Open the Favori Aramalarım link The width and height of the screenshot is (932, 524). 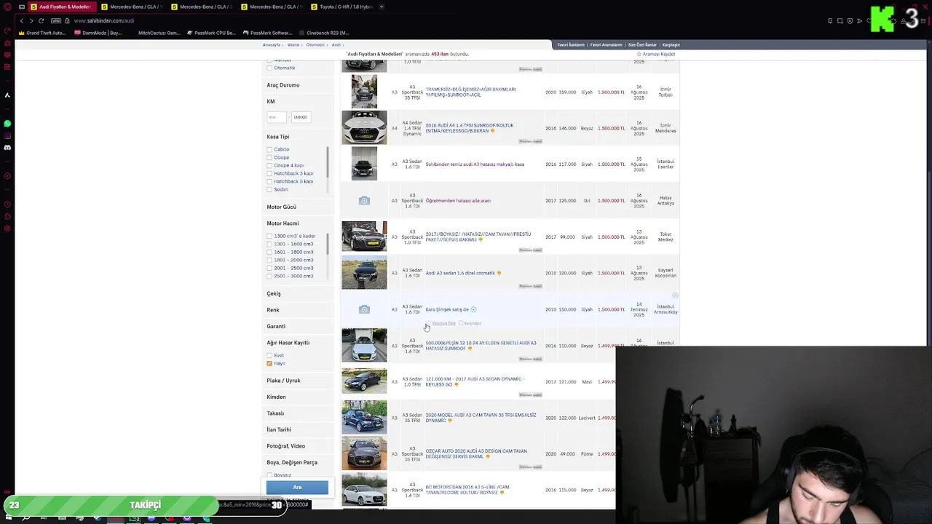(607, 45)
